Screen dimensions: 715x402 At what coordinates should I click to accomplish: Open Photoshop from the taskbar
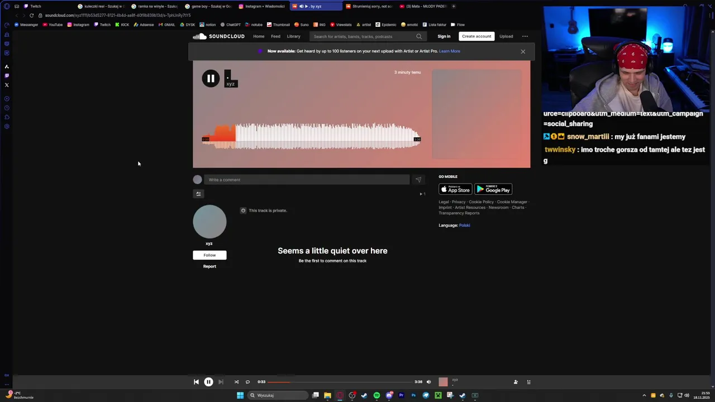(413, 395)
